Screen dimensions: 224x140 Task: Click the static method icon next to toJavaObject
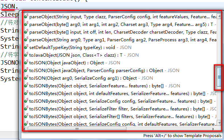pos(26,55)
